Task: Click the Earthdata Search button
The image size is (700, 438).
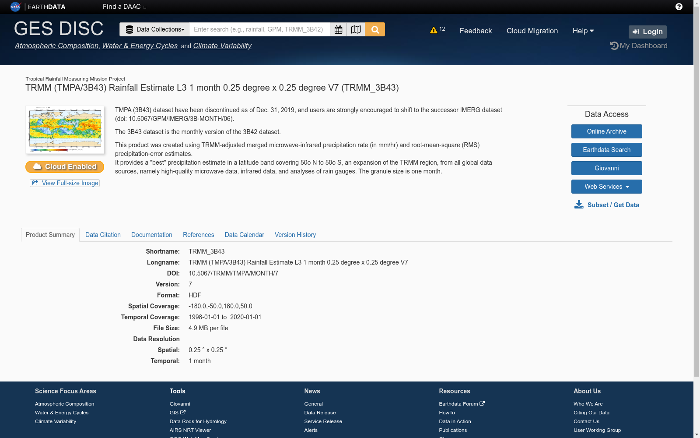Action: point(607,150)
